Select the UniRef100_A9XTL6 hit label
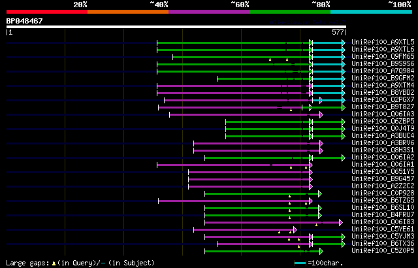418x268 pixels. pyautogui.click(x=383, y=49)
